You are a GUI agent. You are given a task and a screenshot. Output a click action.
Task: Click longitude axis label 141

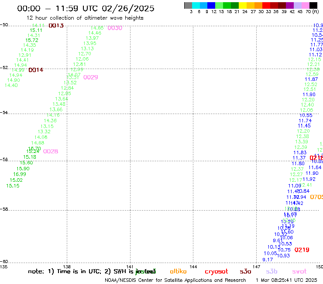130,267
